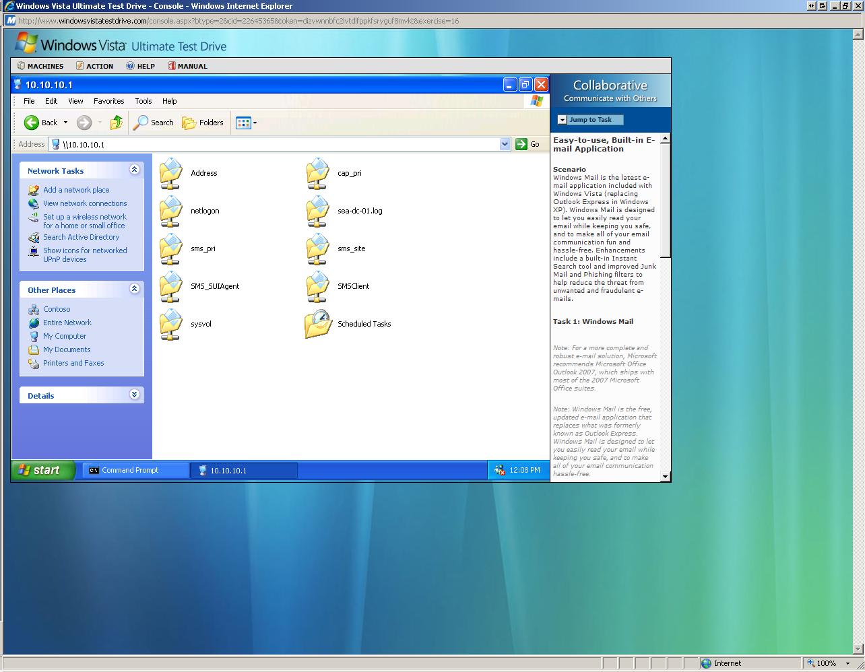Open the sms_site share icon
865x672 pixels.
[317, 248]
